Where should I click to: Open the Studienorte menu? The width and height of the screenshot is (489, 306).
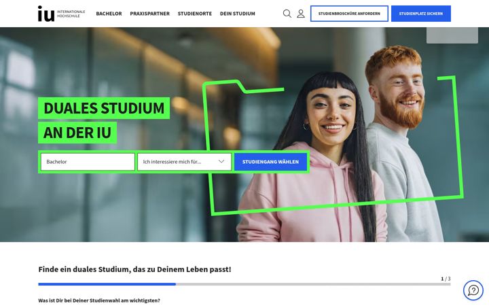coord(195,14)
